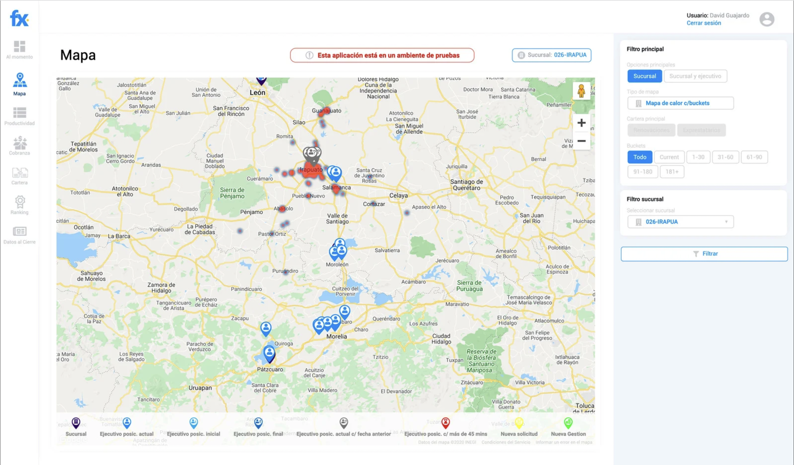Open Tipo de mapa dropdown selector
This screenshot has width=794, height=465.
680,103
